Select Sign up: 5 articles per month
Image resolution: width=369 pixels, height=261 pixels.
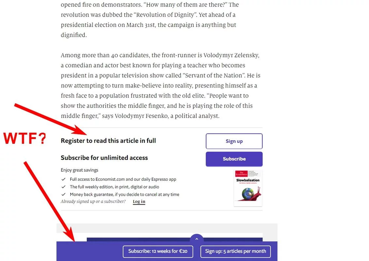point(235,251)
